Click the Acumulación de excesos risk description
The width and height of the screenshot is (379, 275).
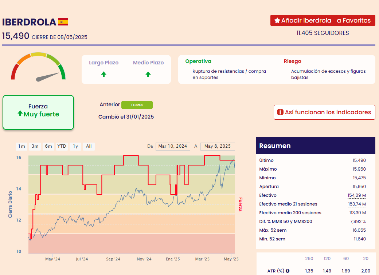(328, 74)
